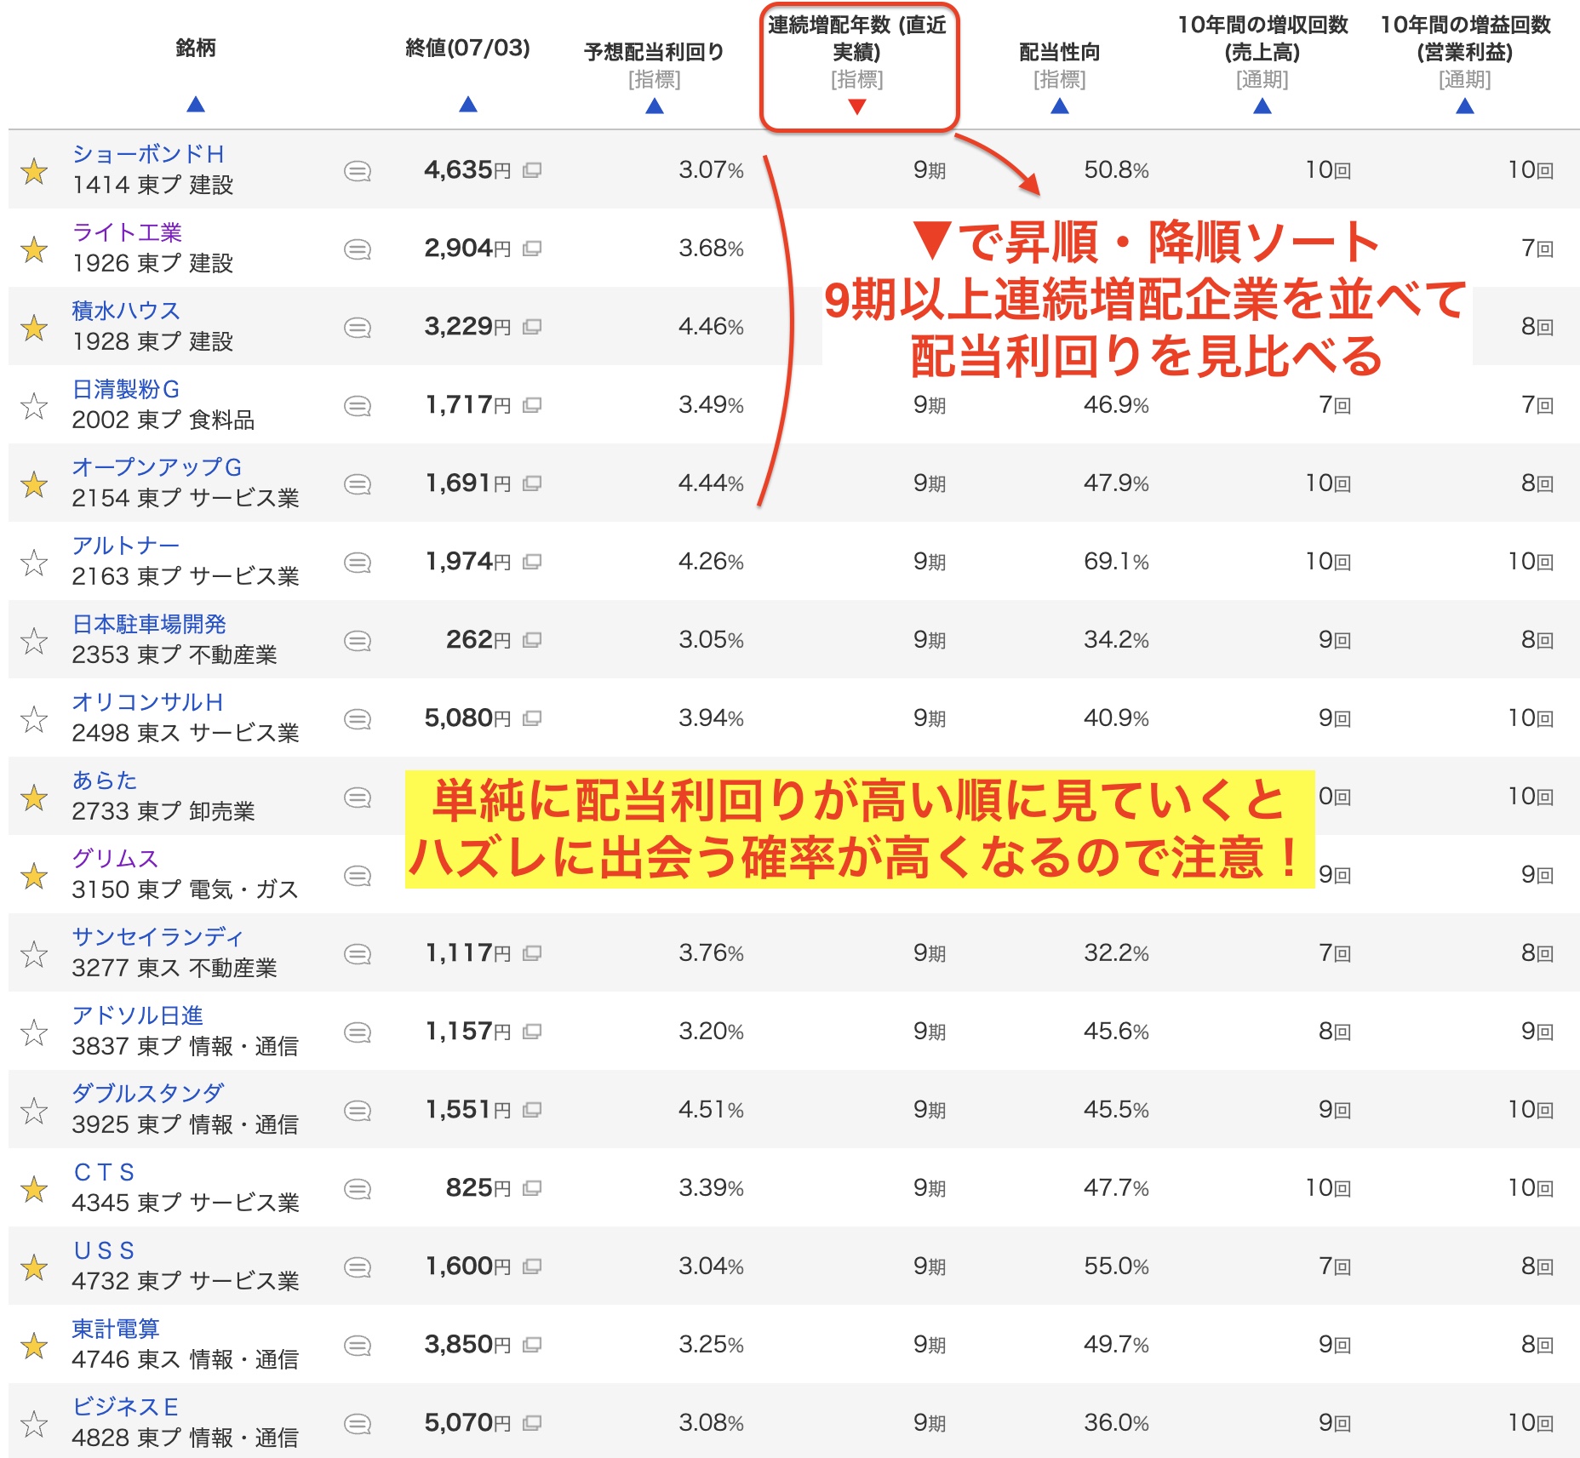Open chart popup icon beside 1,117円
This screenshot has width=1580, height=1458.
532,953
